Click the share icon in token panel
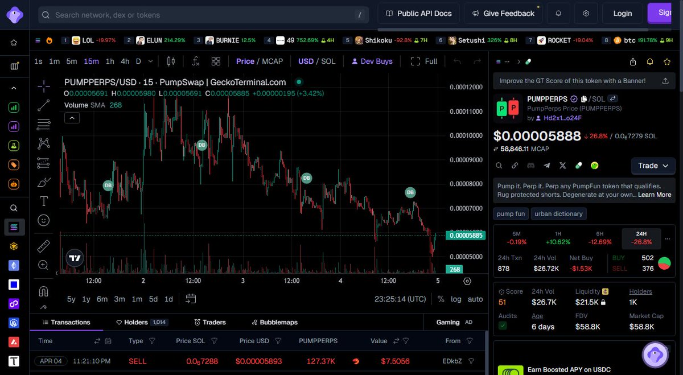Viewport: 683px width, 375px height. click(x=633, y=61)
